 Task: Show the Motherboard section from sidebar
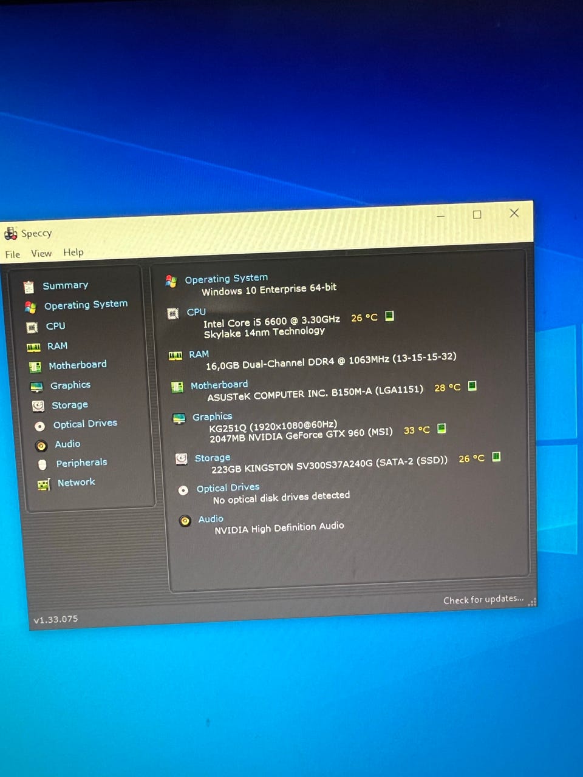pos(78,365)
